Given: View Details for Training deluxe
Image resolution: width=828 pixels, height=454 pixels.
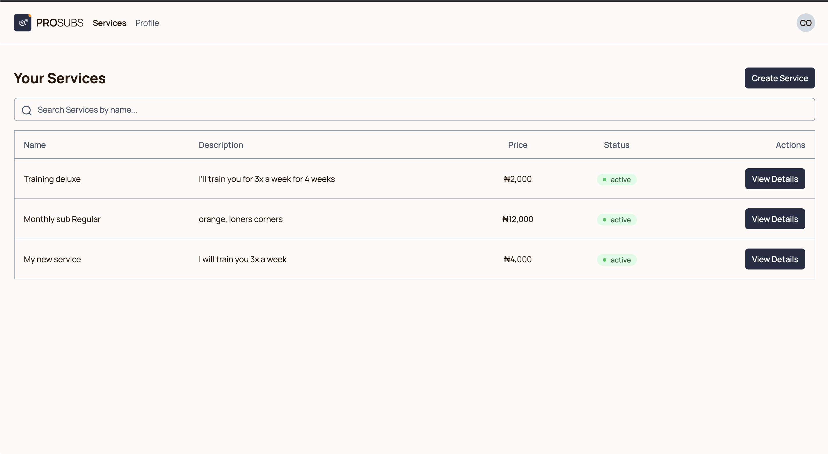Looking at the screenshot, I should pyautogui.click(x=775, y=179).
